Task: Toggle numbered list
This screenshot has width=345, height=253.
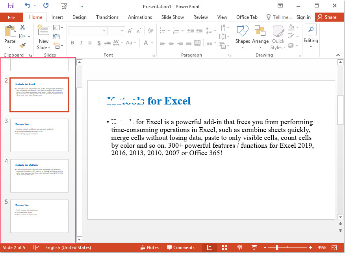Action: 176,31
